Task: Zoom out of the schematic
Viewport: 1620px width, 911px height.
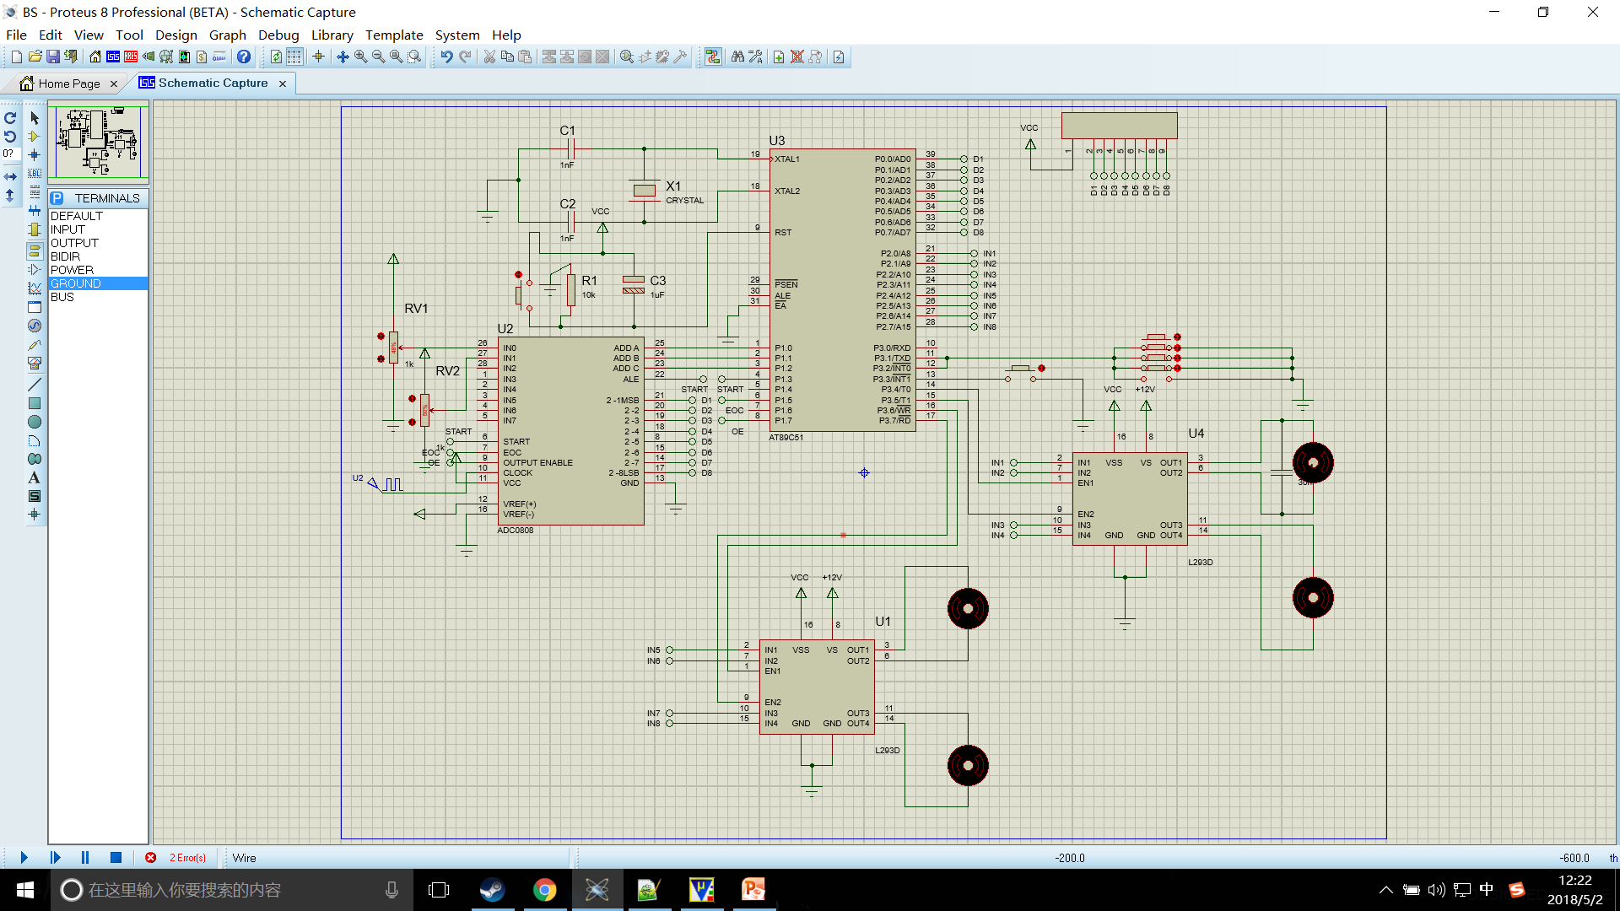Action: tap(378, 57)
